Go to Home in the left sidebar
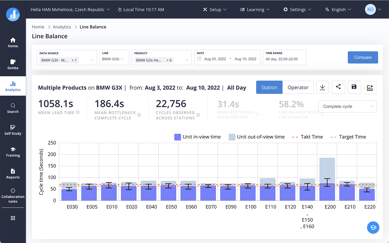Screen dimensions: 389x243 [13, 43]
